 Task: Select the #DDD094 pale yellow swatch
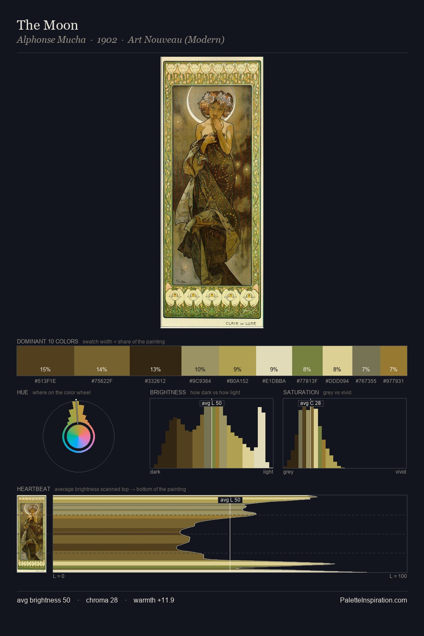pyautogui.click(x=338, y=361)
